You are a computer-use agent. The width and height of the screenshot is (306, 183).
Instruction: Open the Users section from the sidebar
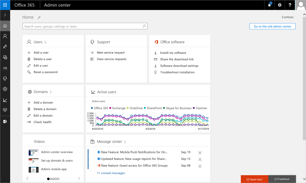(x=5, y=36)
